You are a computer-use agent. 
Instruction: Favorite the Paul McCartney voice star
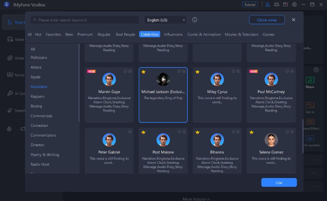coord(292,71)
